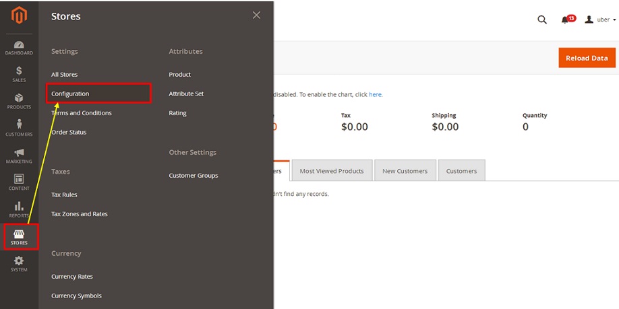Open the Sales sidebar menu
Image resolution: width=619 pixels, height=309 pixels.
click(19, 75)
